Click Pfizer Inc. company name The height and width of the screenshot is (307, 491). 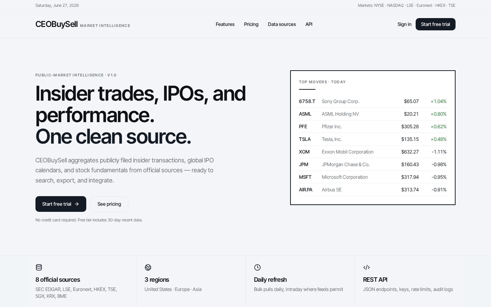pos(332,127)
